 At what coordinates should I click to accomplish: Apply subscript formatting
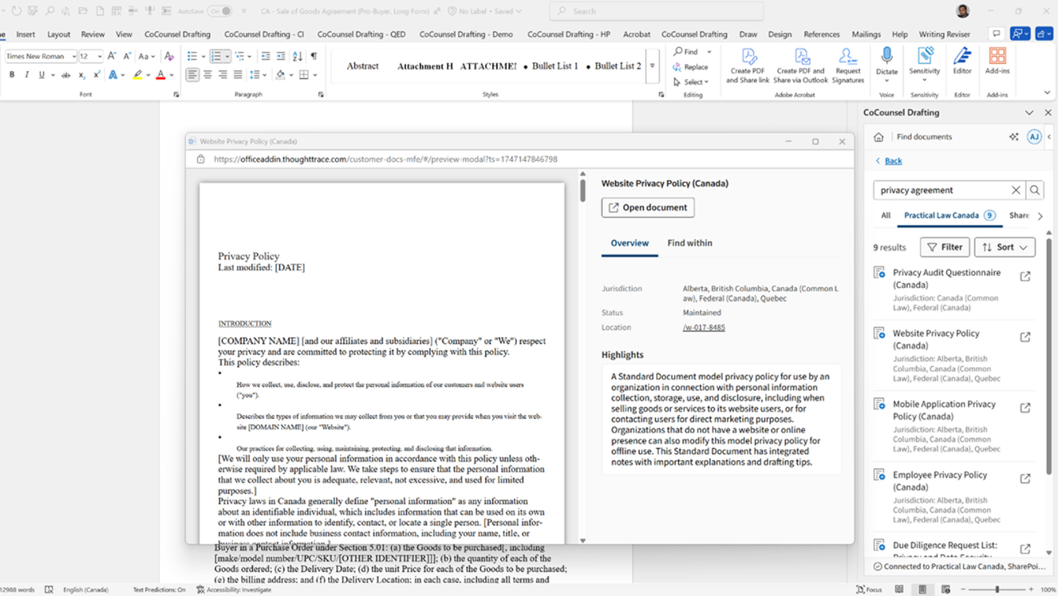pyautogui.click(x=82, y=74)
